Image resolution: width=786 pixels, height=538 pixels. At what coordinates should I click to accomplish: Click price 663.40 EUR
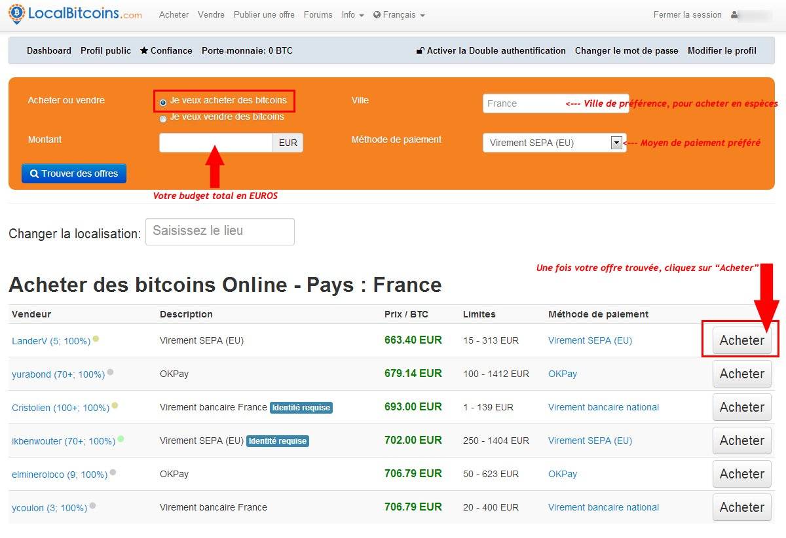coord(413,340)
